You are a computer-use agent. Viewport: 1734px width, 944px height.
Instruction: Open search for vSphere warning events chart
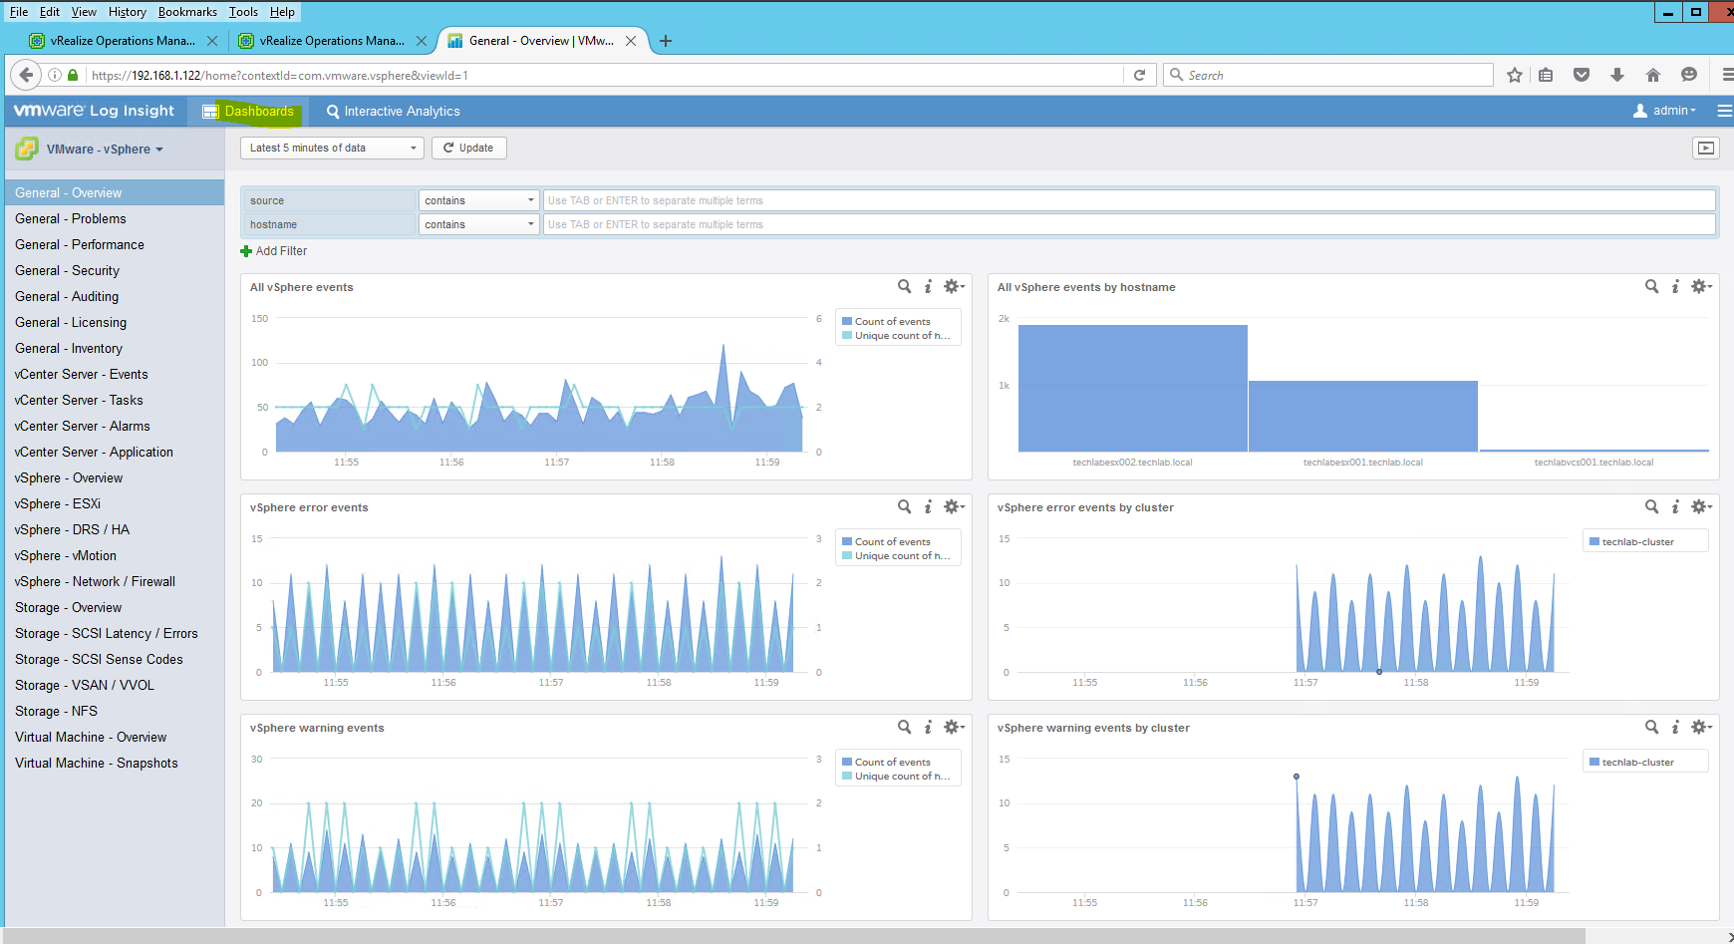point(904,727)
